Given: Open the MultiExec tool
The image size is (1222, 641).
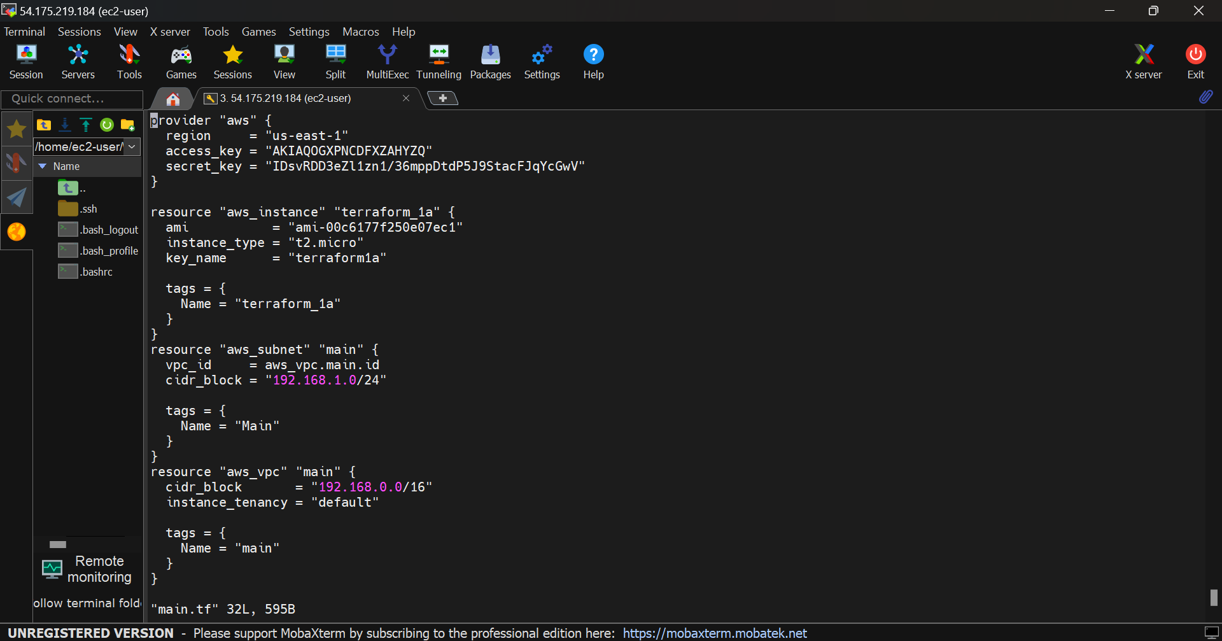Looking at the screenshot, I should pyautogui.click(x=387, y=61).
